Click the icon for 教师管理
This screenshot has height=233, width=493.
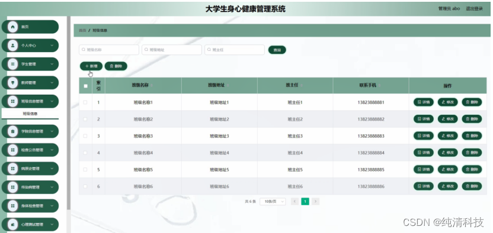pos(12,83)
